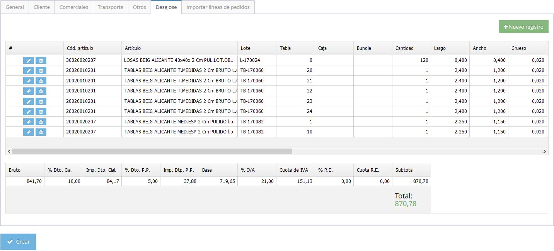Delete the LOSAS BEIG ALICANTE row

41,60
